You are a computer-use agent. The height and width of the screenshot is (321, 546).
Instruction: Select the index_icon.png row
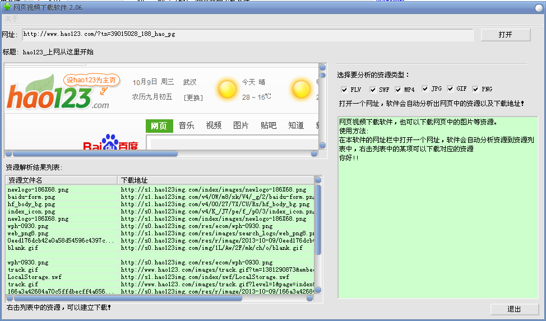160,212
